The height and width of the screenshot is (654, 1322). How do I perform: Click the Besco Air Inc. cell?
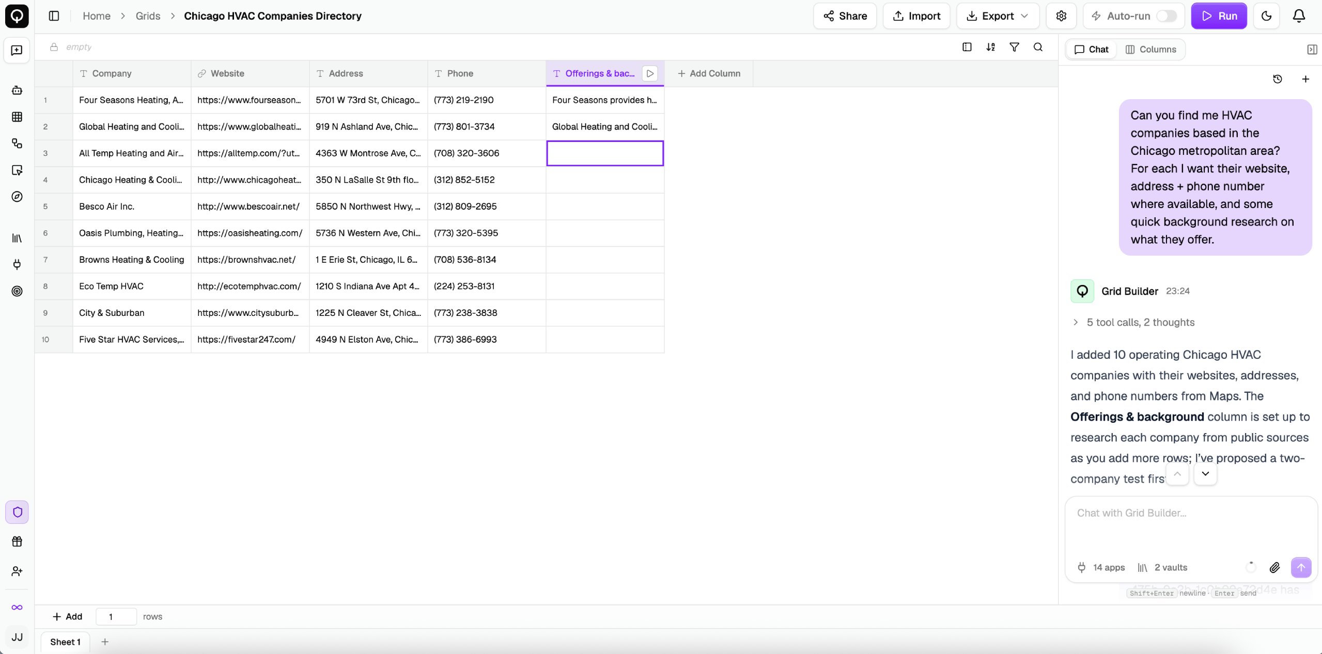132,206
